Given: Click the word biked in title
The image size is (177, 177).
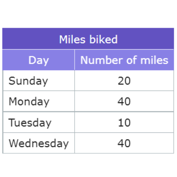Looking at the screenshot, I should 103,39.
